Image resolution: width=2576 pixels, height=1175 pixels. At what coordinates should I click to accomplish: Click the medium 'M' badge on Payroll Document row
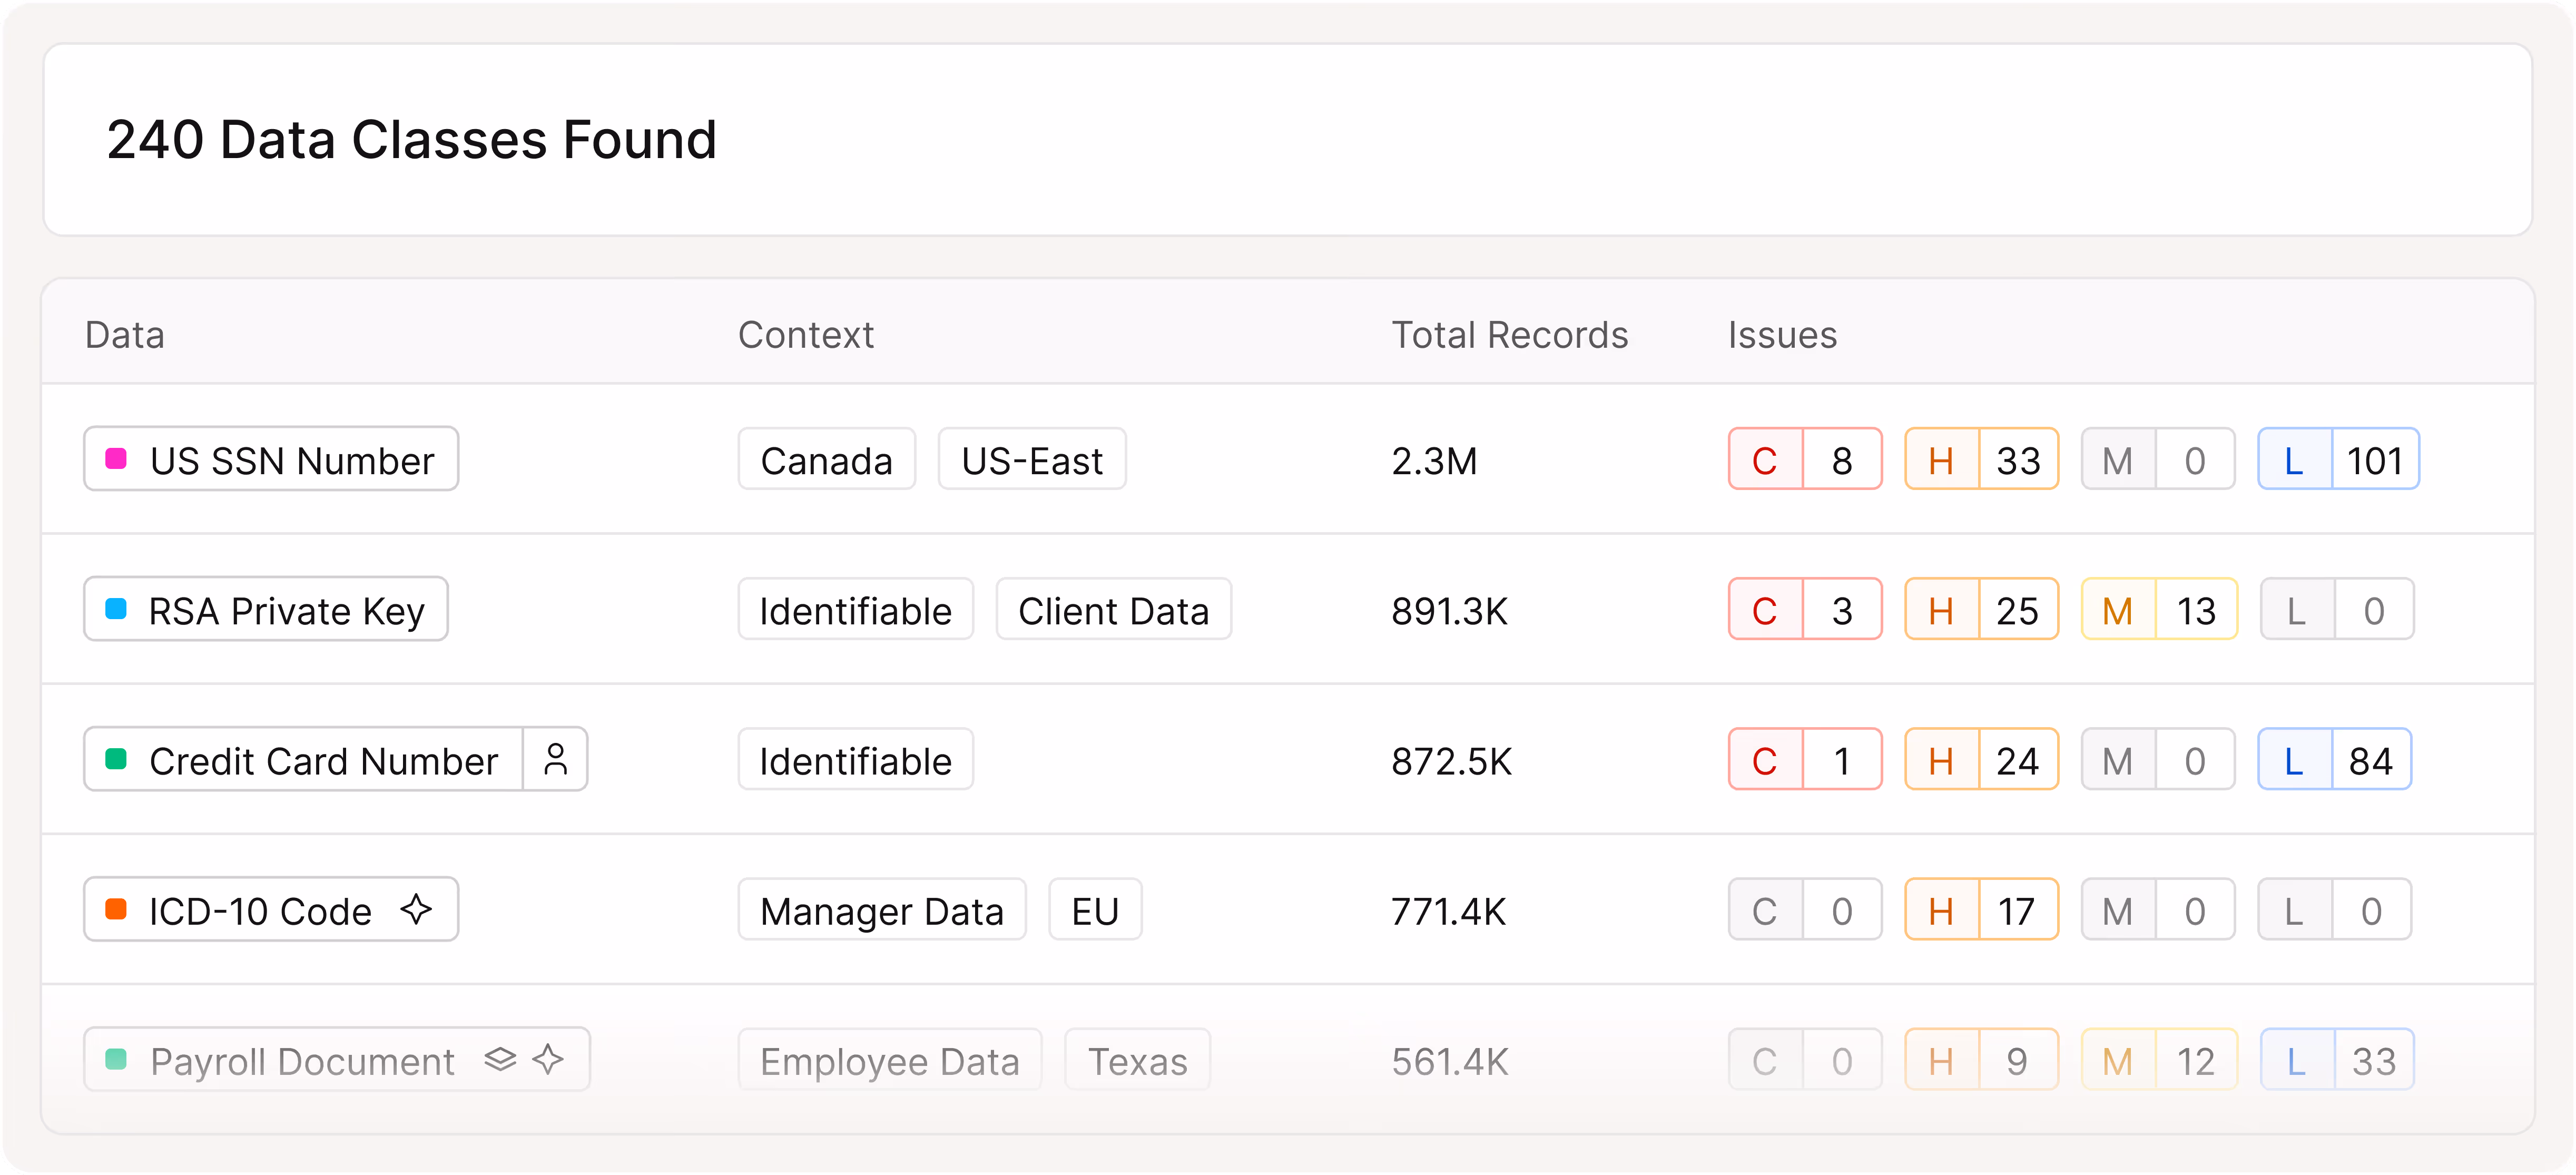[2158, 1059]
